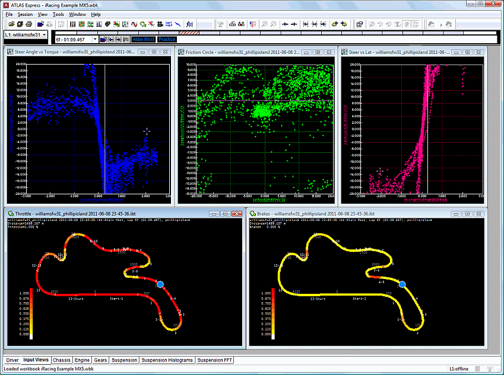Switch to the Suspension Histograms tab
Screen dimensions: 504x375
[167, 360]
